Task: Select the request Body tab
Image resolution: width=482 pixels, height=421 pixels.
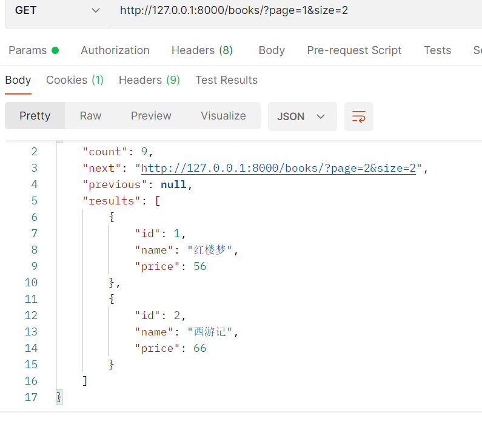Action: 272,50
